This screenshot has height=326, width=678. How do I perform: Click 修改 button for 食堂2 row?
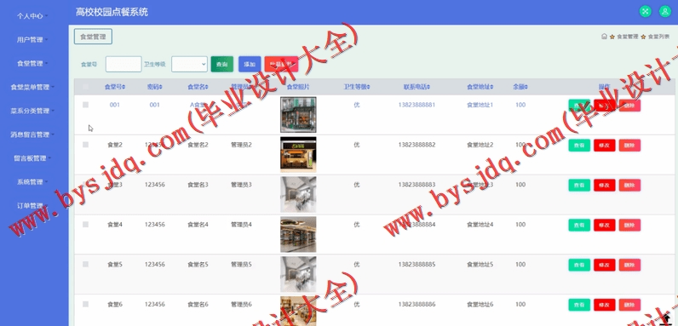(604, 146)
